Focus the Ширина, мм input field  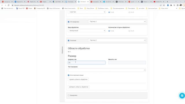(87, 63)
